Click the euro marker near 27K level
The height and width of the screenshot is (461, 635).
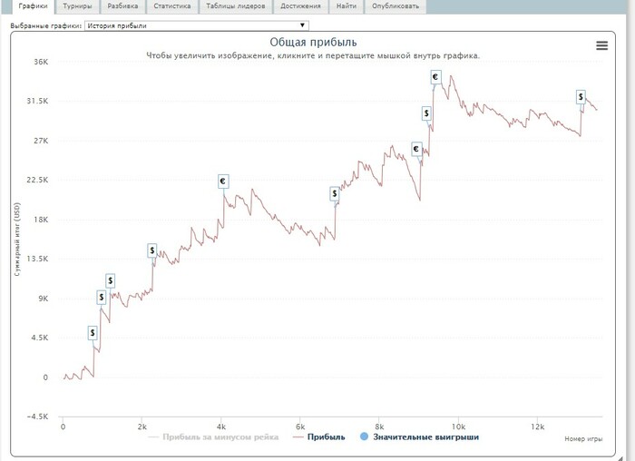(x=416, y=149)
